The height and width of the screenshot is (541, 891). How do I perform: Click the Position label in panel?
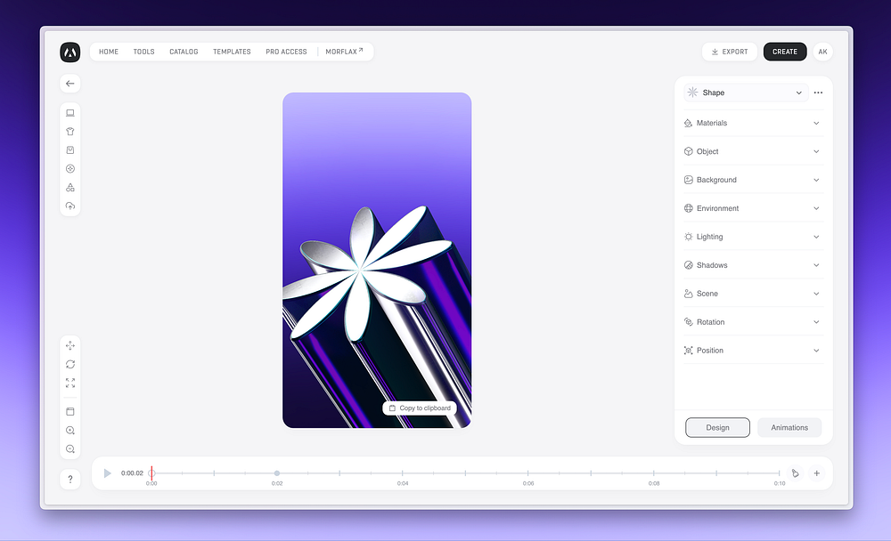[710, 351]
